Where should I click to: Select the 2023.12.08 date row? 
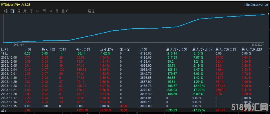tap(9, 57)
